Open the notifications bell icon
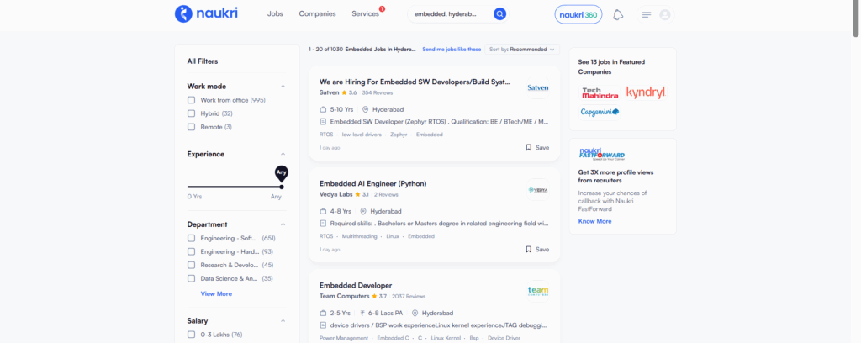The image size is (861, 343). [618, 14]
